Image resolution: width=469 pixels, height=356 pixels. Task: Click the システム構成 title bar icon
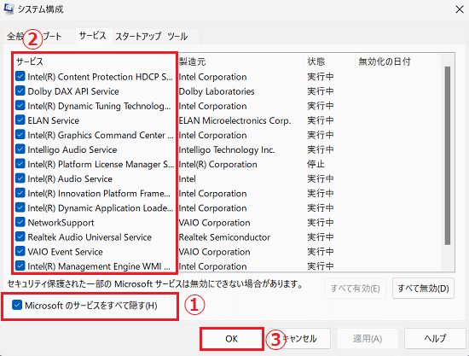point(9,9)
